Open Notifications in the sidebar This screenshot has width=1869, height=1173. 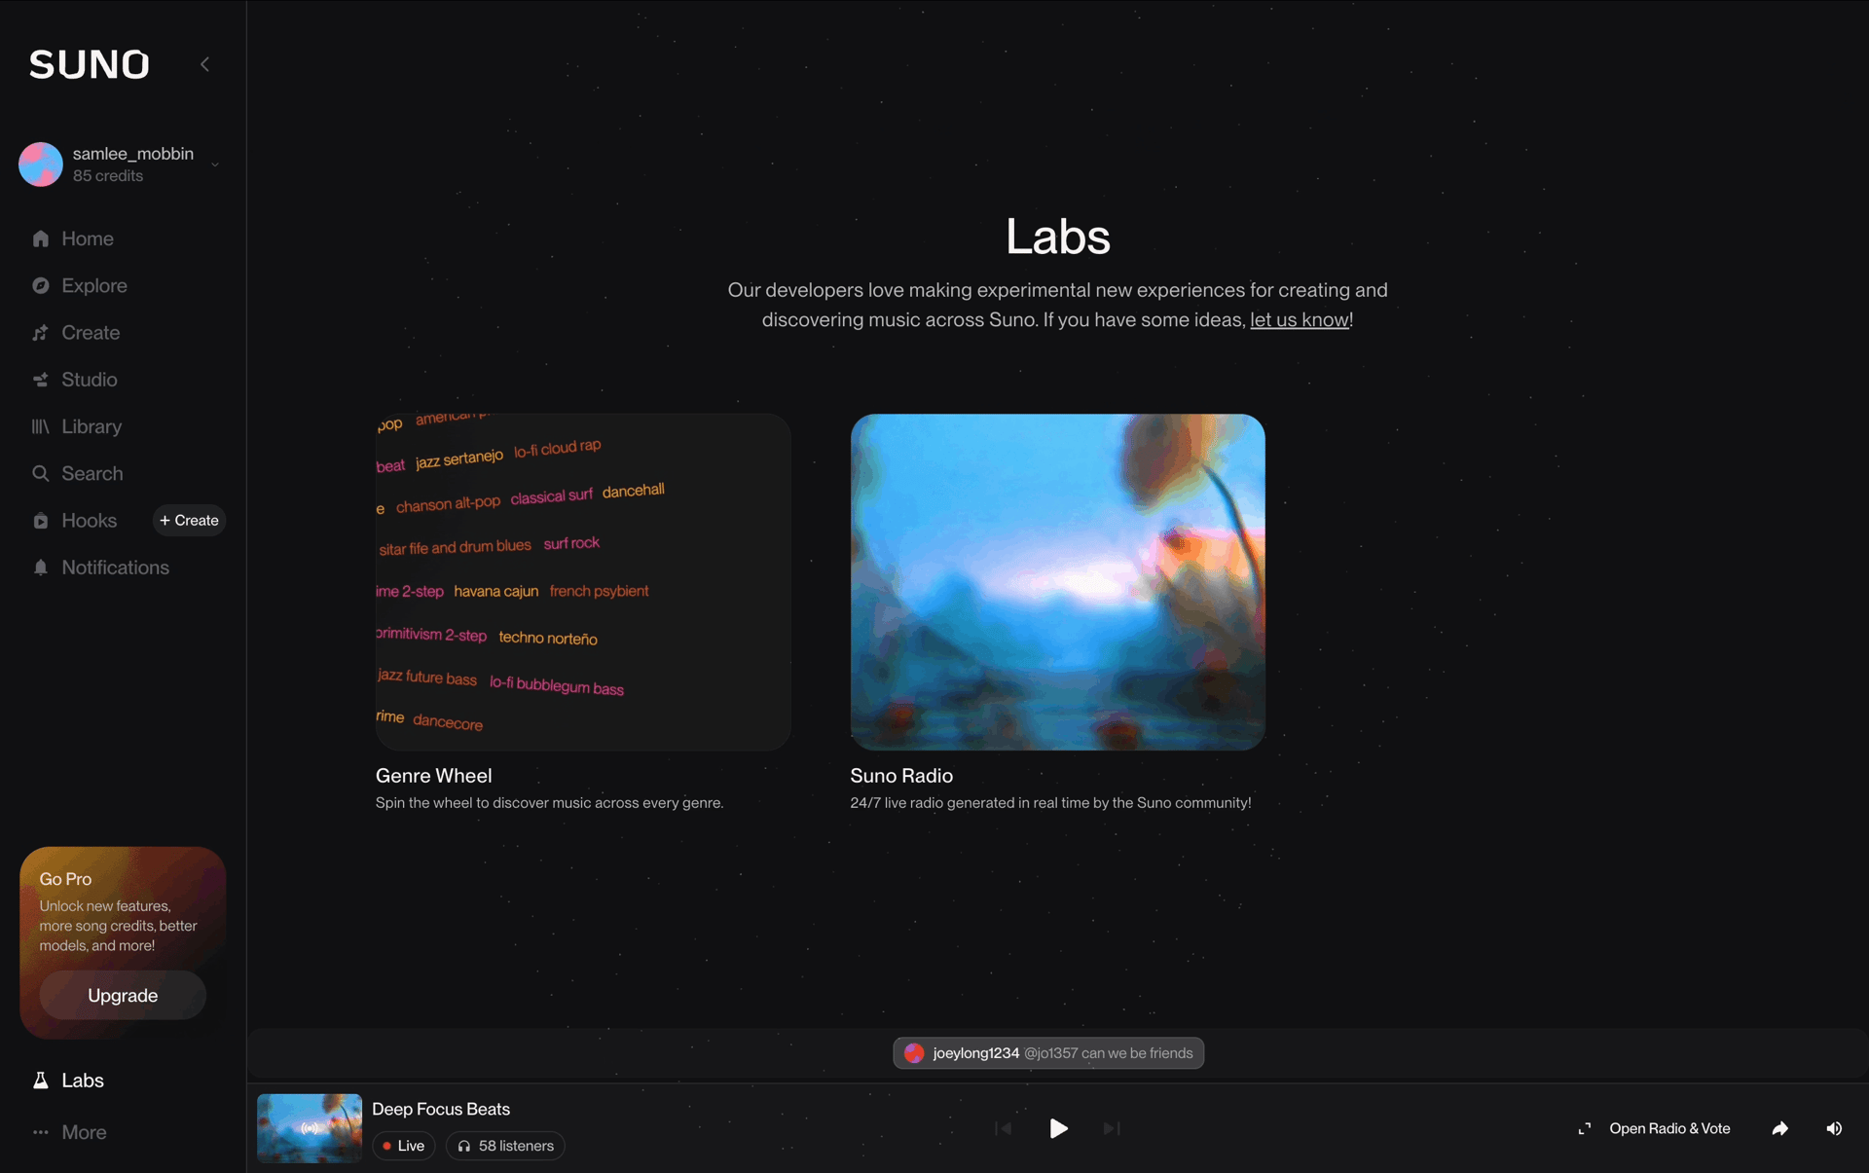pyautogui.click(x=115, y=568)
